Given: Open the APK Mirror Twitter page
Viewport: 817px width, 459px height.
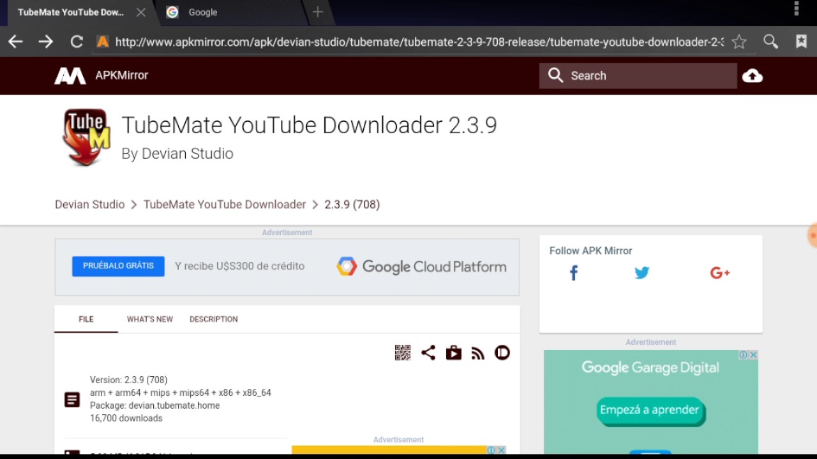Looking at the screenshot, I should coord(642,273).
